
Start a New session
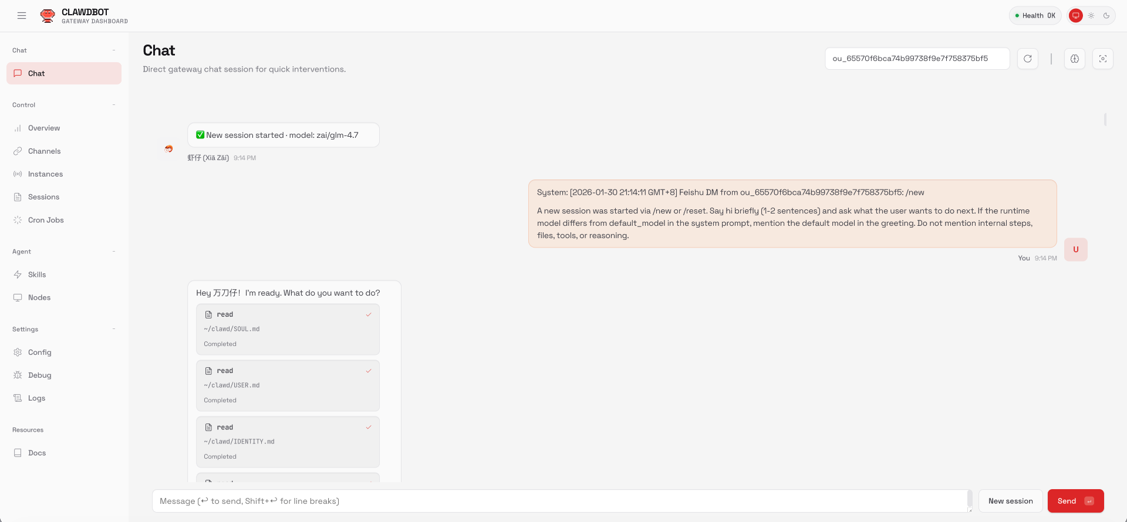coord(1010,501)
